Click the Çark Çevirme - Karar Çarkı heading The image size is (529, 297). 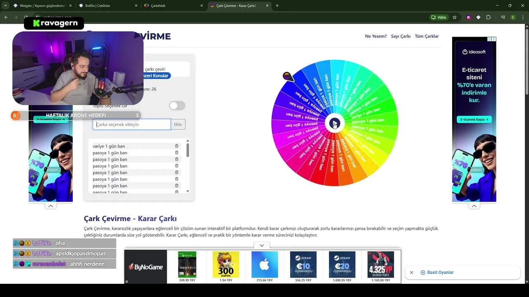point(130,219)
